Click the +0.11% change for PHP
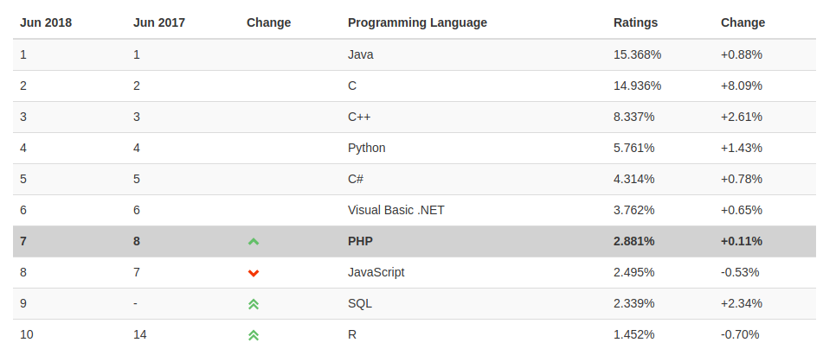Image resolution: width=823 pixels, height=349 pixels. (742, 242)
